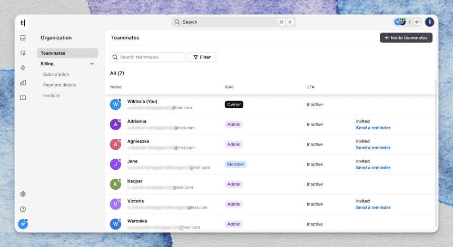
Task: Click the Owner role badge for Wiktoria
Action: click(x=234, y=105)
